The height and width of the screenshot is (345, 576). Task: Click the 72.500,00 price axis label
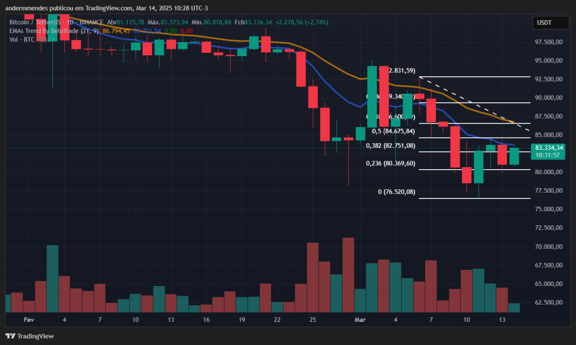pyautogui.click(x=548, y=228)
